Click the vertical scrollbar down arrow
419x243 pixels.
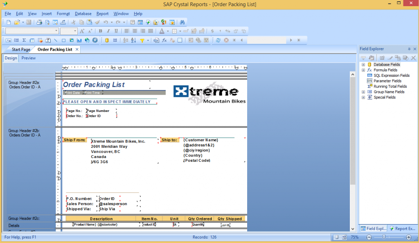pyautogui.click(x=353, y=229)
